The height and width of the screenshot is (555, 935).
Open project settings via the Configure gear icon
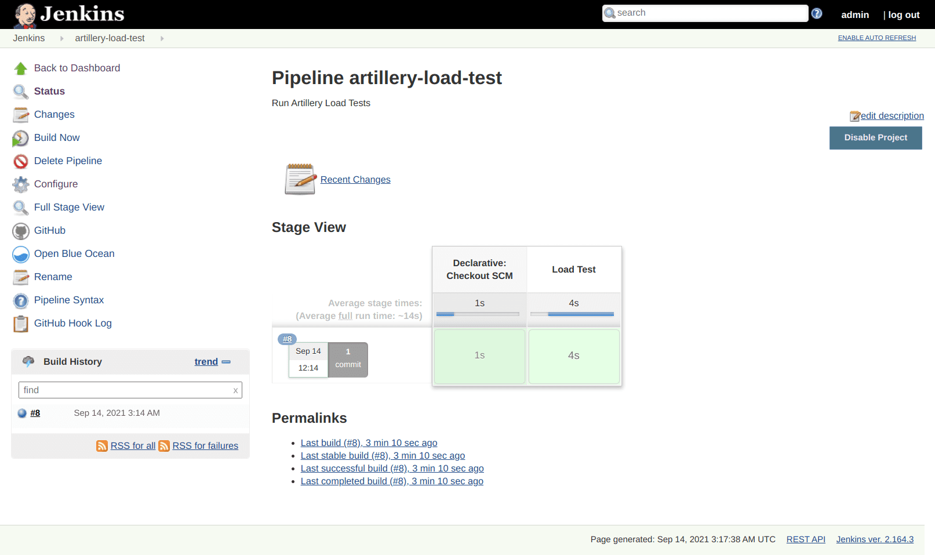pos(21,184)
